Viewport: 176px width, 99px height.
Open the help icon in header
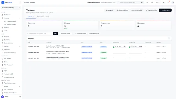coord(152,2)
